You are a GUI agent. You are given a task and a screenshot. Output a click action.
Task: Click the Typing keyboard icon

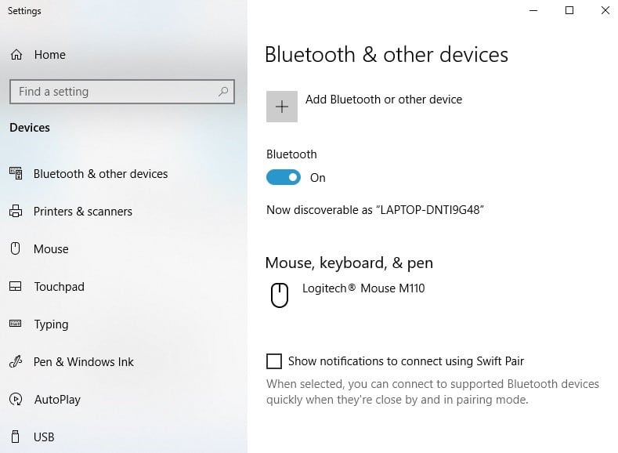[15, 324]
